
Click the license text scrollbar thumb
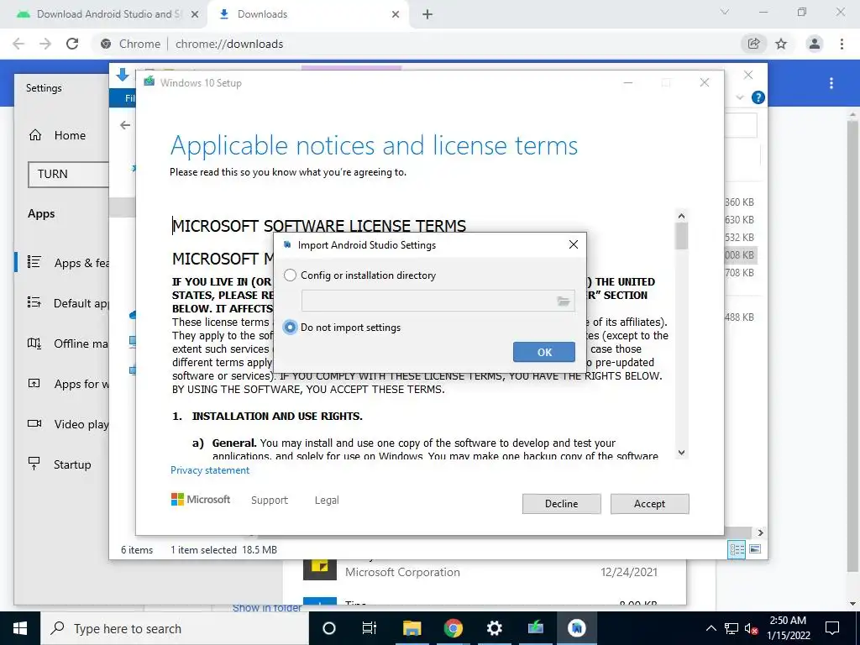(x=681, y=236)
